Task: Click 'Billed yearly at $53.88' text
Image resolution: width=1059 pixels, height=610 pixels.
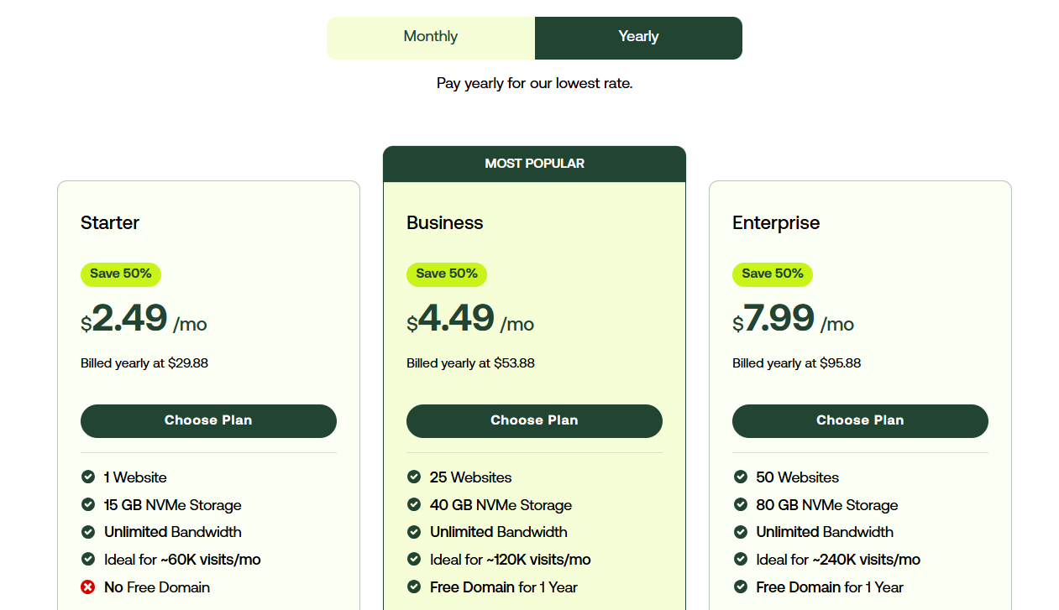Action: [x=471, y=363]
